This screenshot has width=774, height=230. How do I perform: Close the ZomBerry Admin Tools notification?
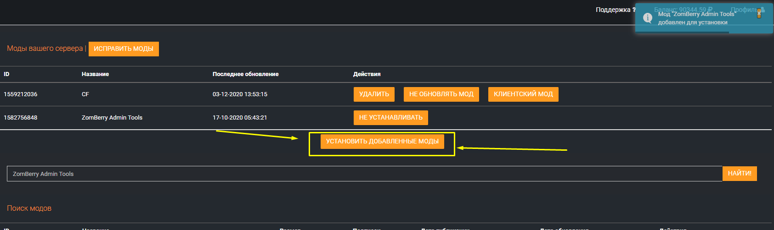coord(759,14)
